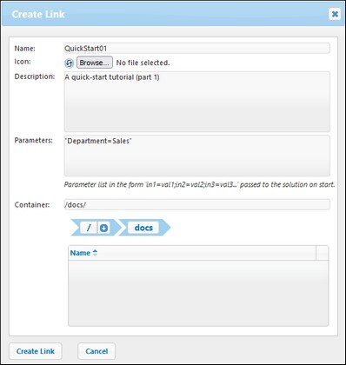Click the Container path field
The width and height of the screenshot is (346, 365).
click(x=196, y=204)
